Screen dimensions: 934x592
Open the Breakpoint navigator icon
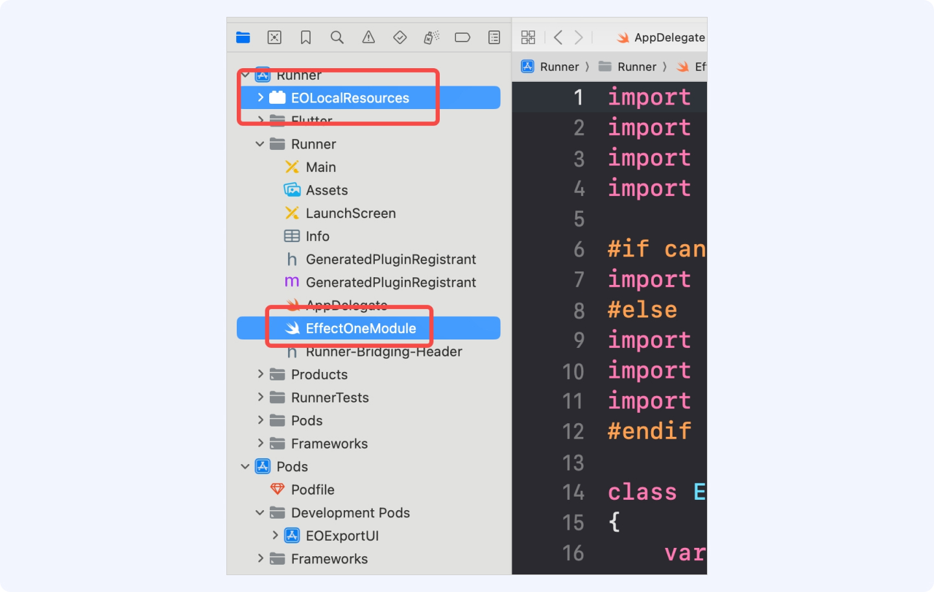[x=462, y=38]
